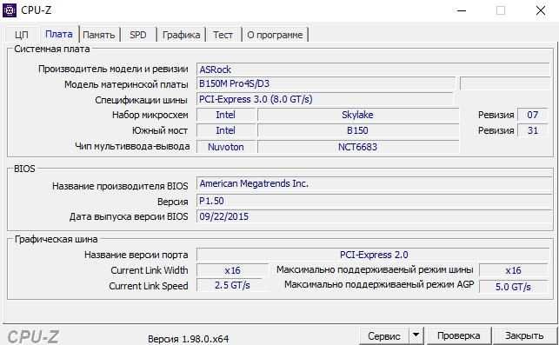This screenshot has height=345, width=559.
Task: Click the Intel value in Набор микросхем row
Action: [226, 115]
